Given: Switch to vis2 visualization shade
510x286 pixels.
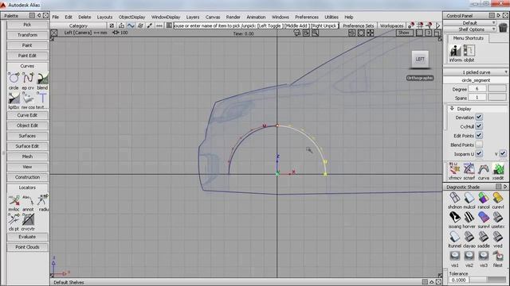Looking at the screenshot, I should 469,256.
